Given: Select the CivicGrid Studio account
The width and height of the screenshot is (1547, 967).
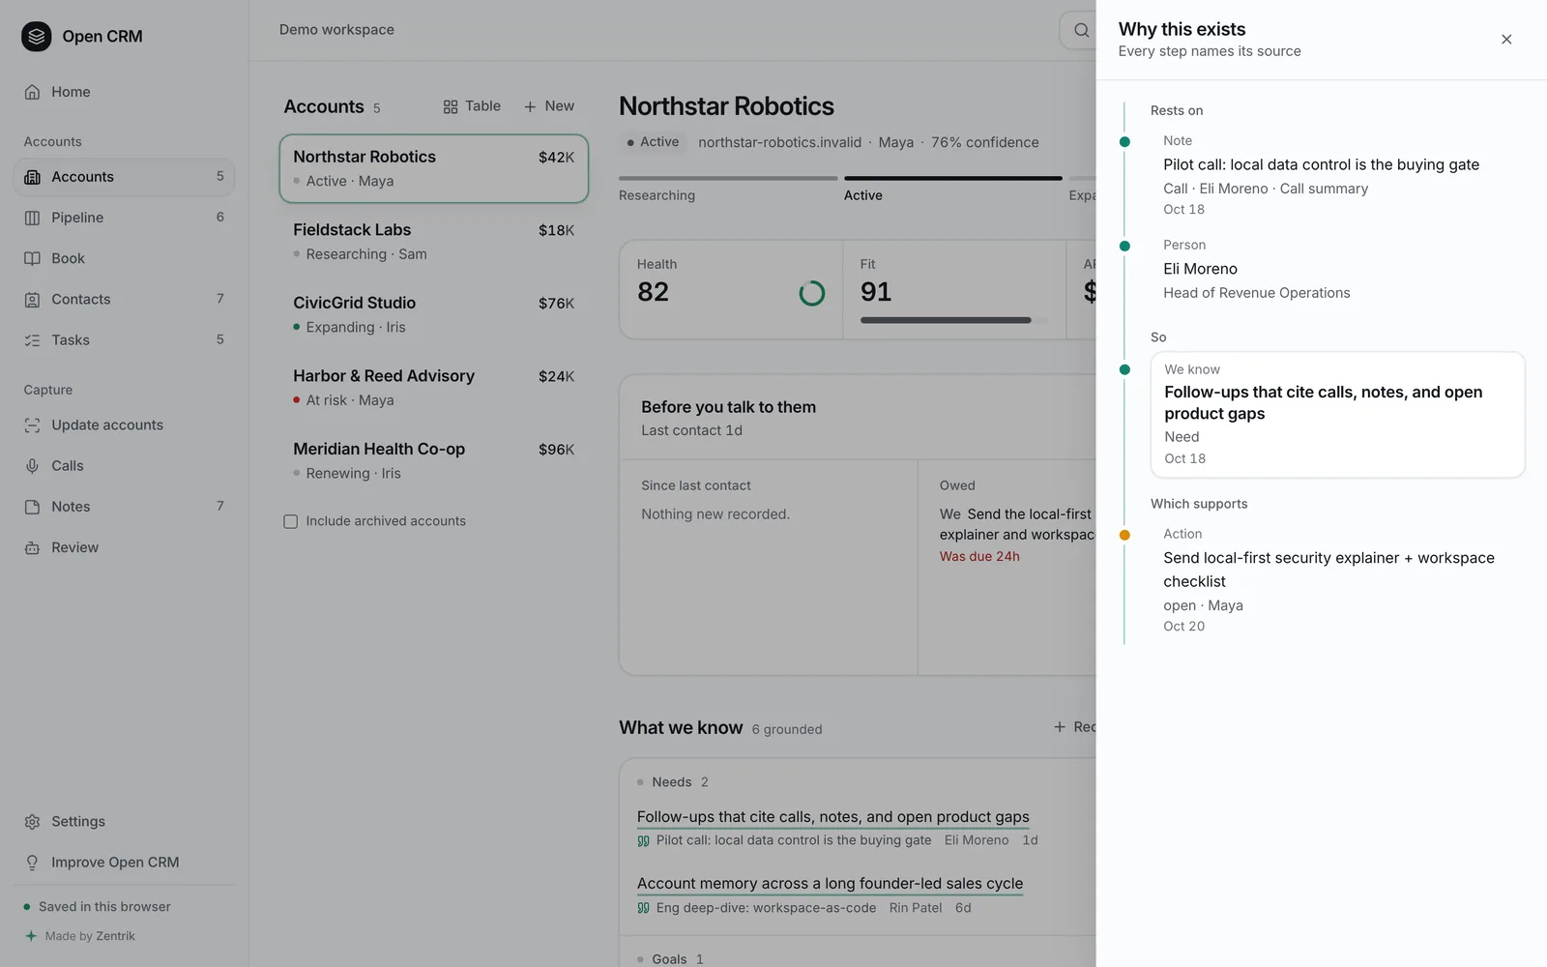Looking at the screenshot, I should [434, 314].
